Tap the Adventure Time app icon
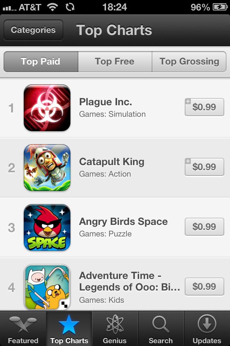 [47, 287]
